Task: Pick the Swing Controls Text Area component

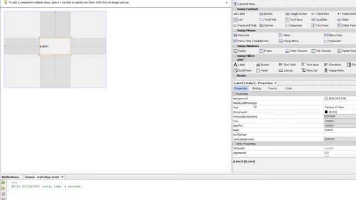Action: click(x=294, y=20)
